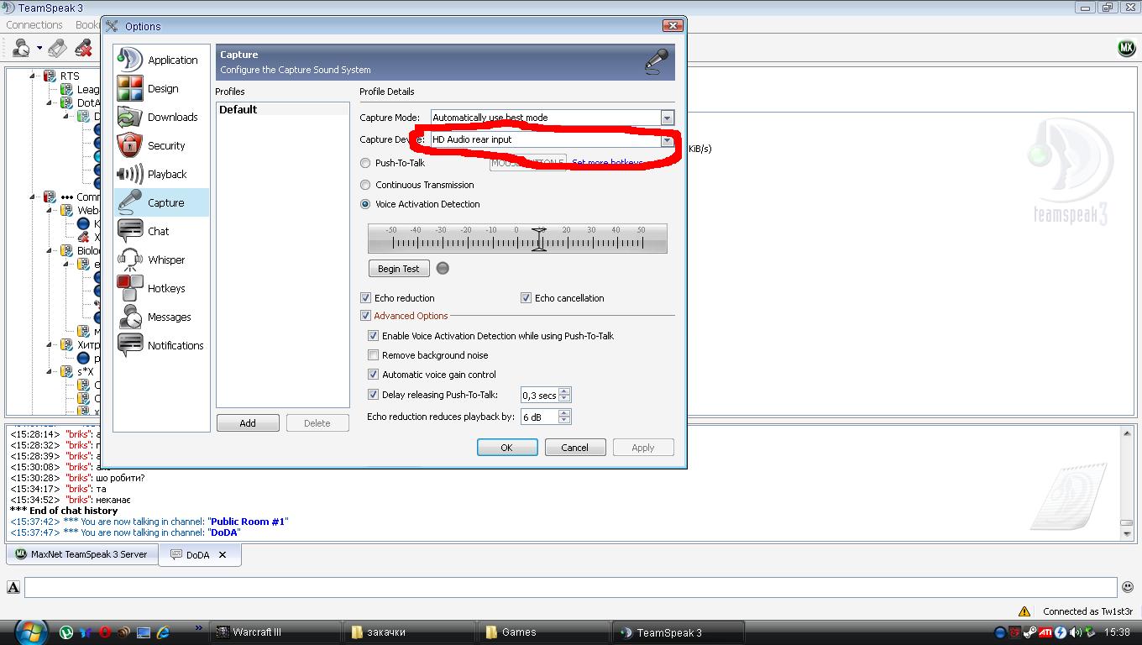The height and width of the screenshot is (645, 1142).
Task: Click the chat message input field
Action: [571, 587]
